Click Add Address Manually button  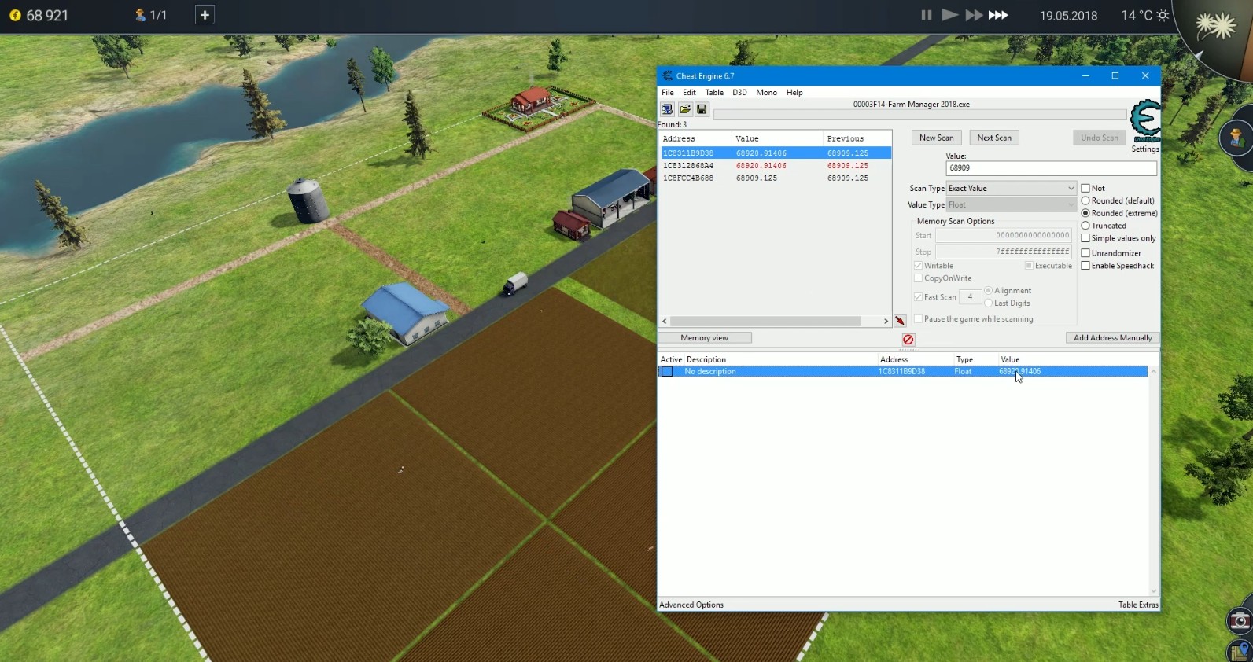click(x=1112, y=338)
